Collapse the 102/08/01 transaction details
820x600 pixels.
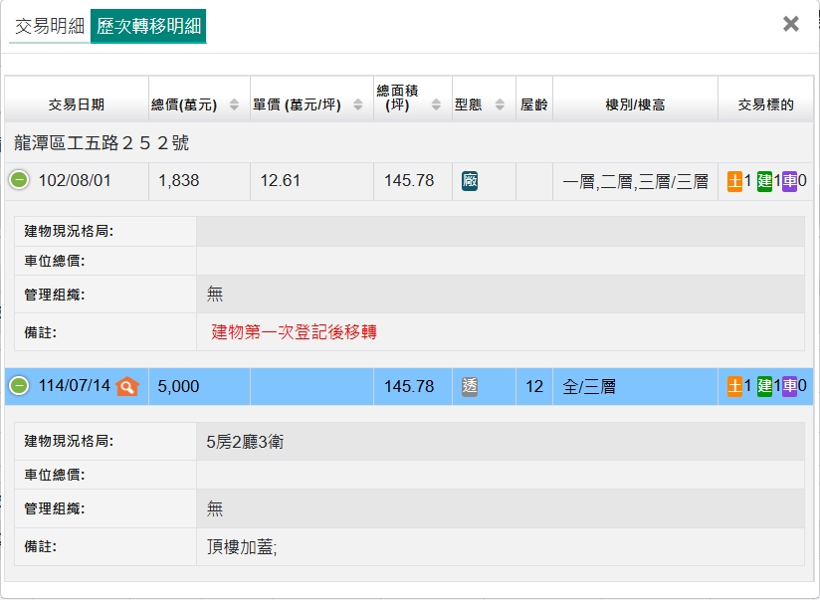click(x=19, y=181)
